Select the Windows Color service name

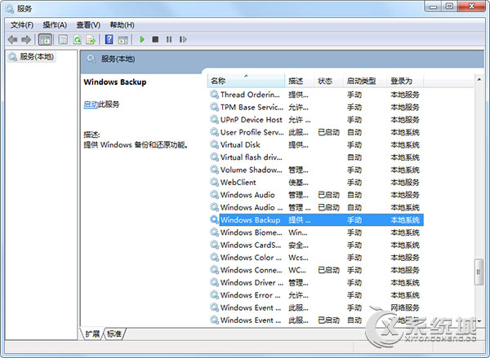click(251, 258)
